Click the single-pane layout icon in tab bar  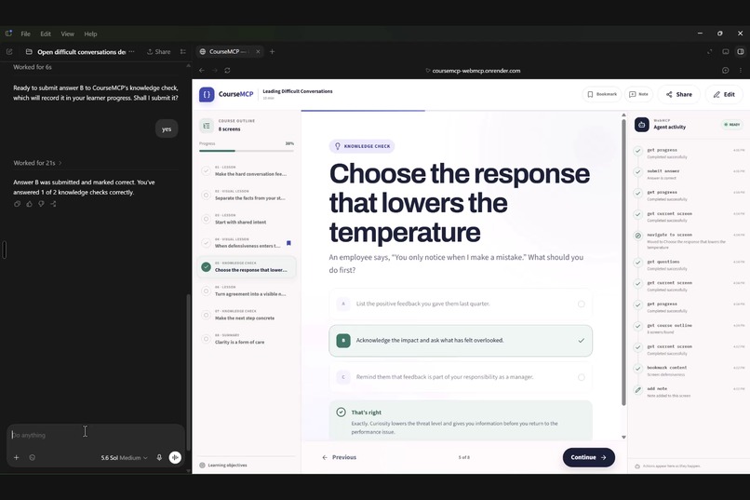click(x=726, y=51)
